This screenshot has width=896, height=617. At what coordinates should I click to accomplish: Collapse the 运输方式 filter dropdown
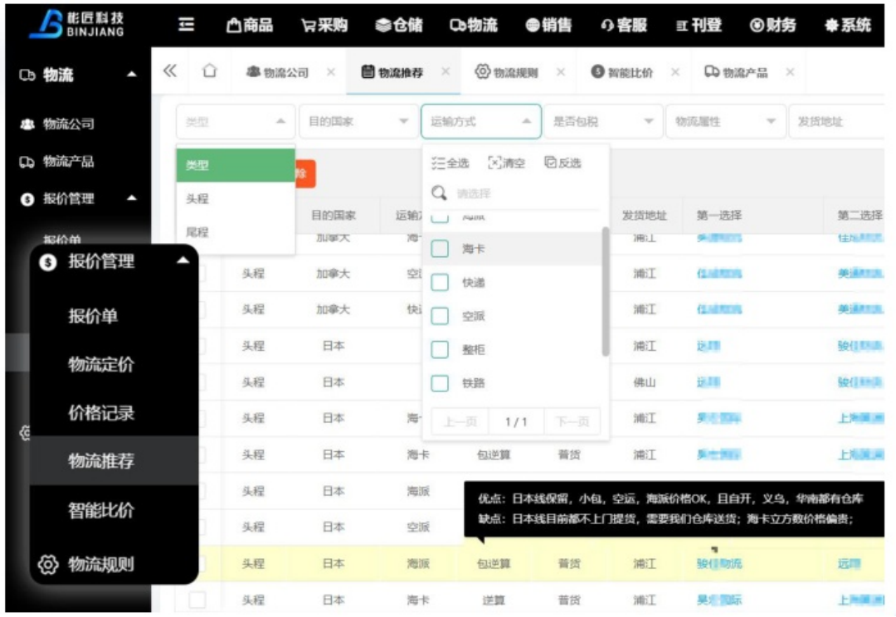(x=481, y=121)
